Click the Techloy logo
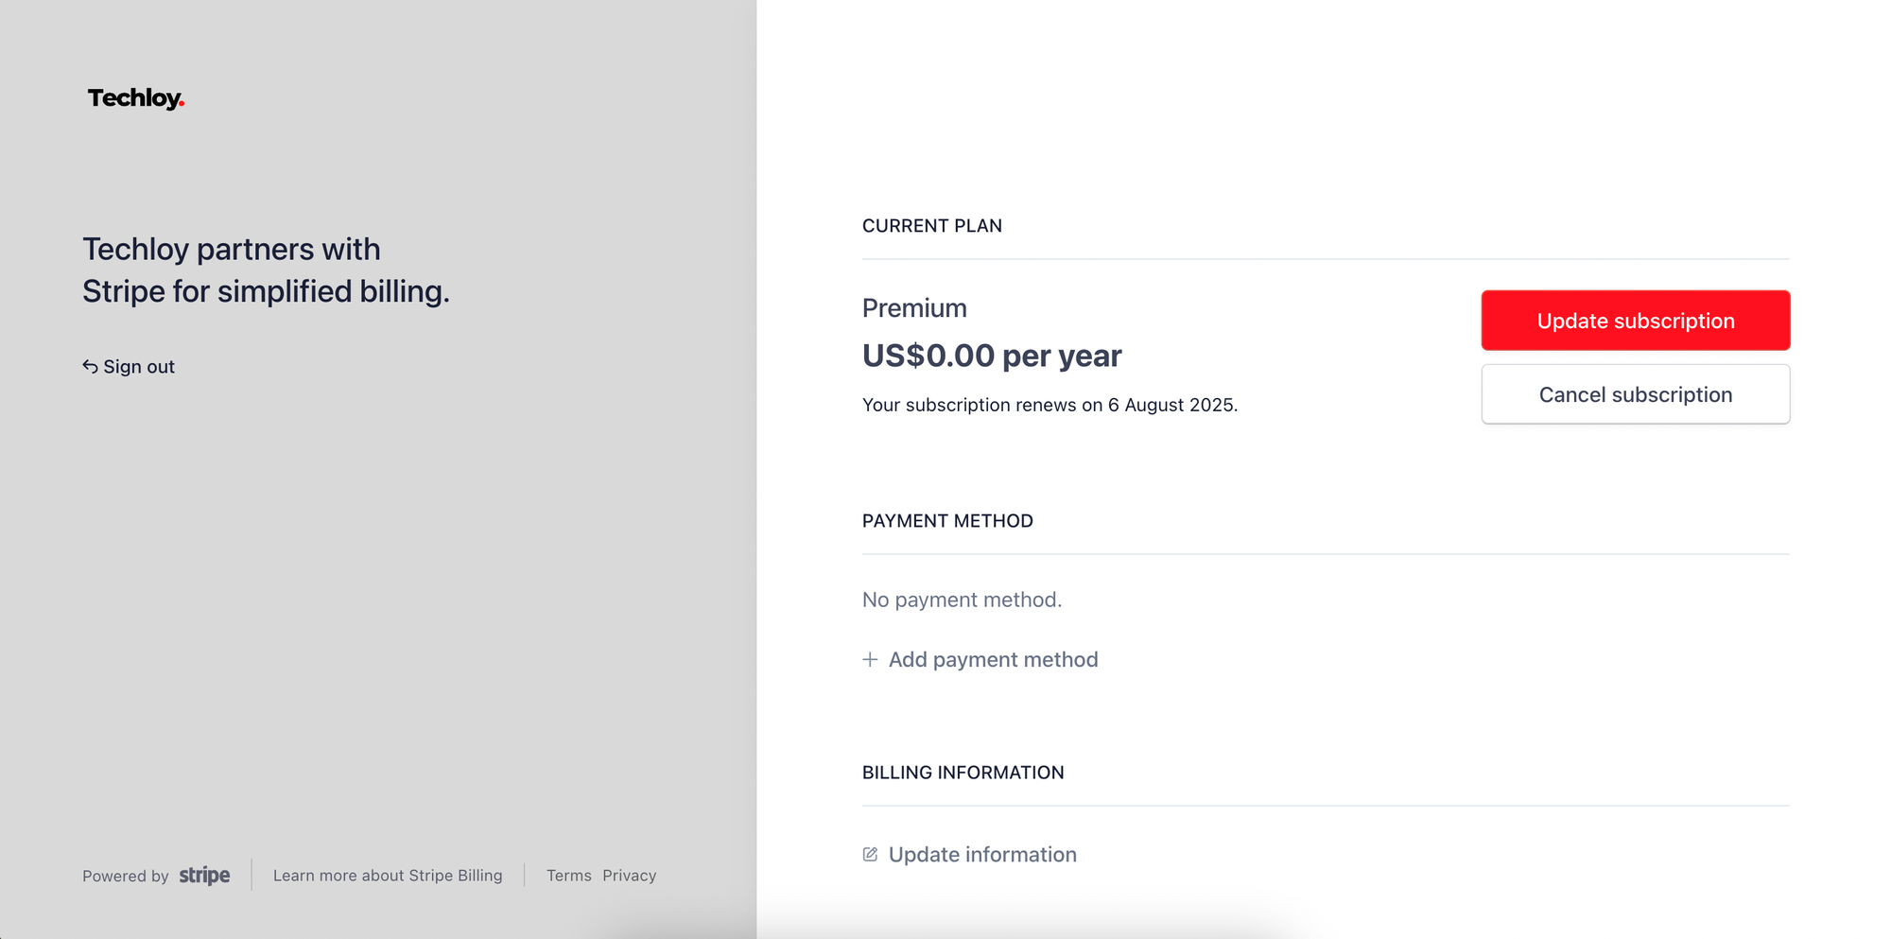 [135, 98]
